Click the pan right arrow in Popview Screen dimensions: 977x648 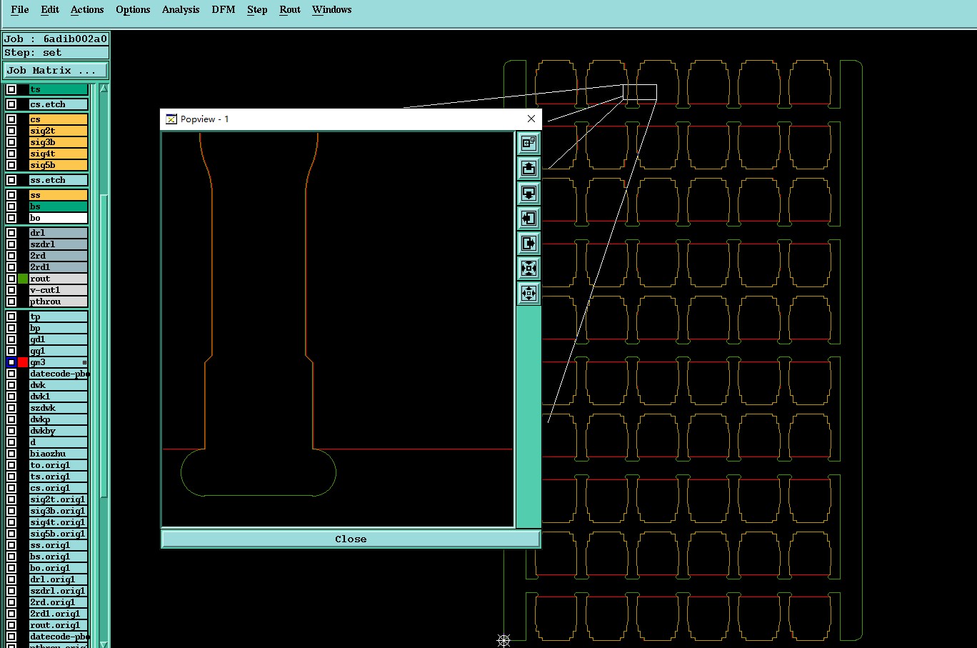pyautogui.click(x=528, y=244)
